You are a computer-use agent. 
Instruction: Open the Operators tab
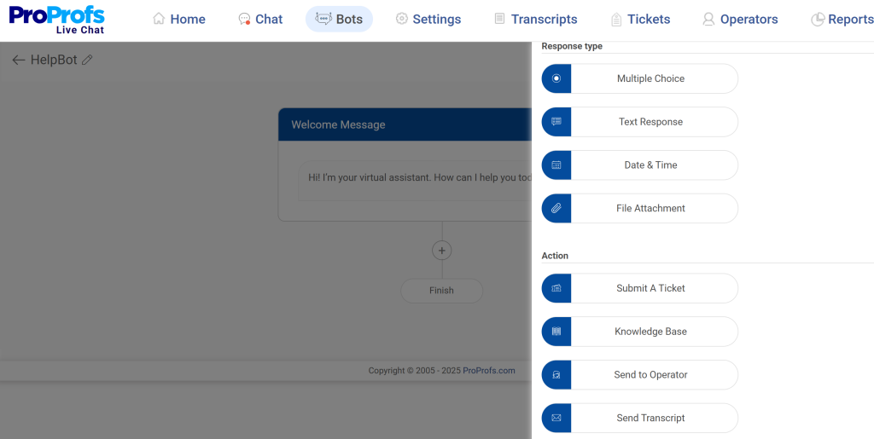click(x=740, y=19)
